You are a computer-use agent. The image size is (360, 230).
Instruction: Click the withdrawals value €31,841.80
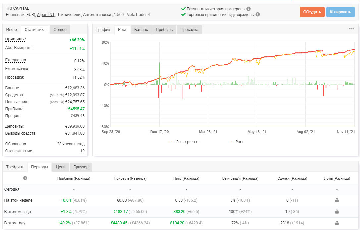pos(75,133)
